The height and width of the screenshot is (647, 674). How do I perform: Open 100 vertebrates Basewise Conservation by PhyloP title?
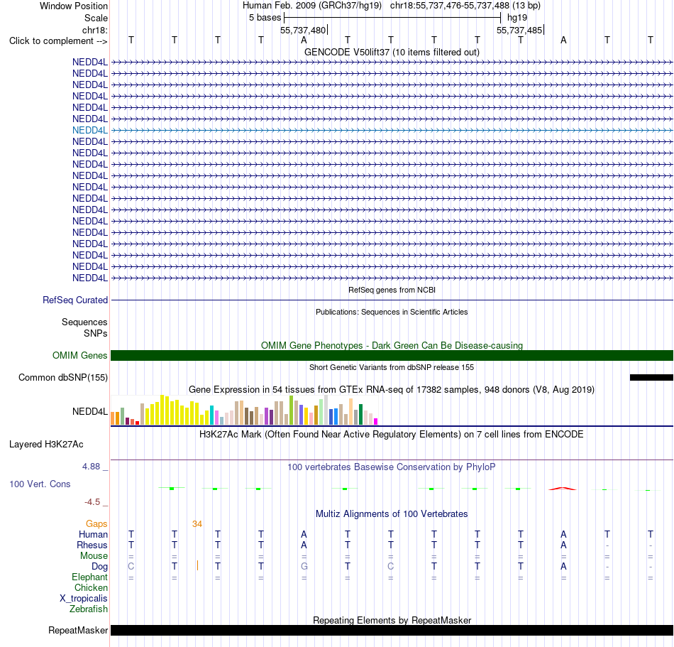click(392, 467)
